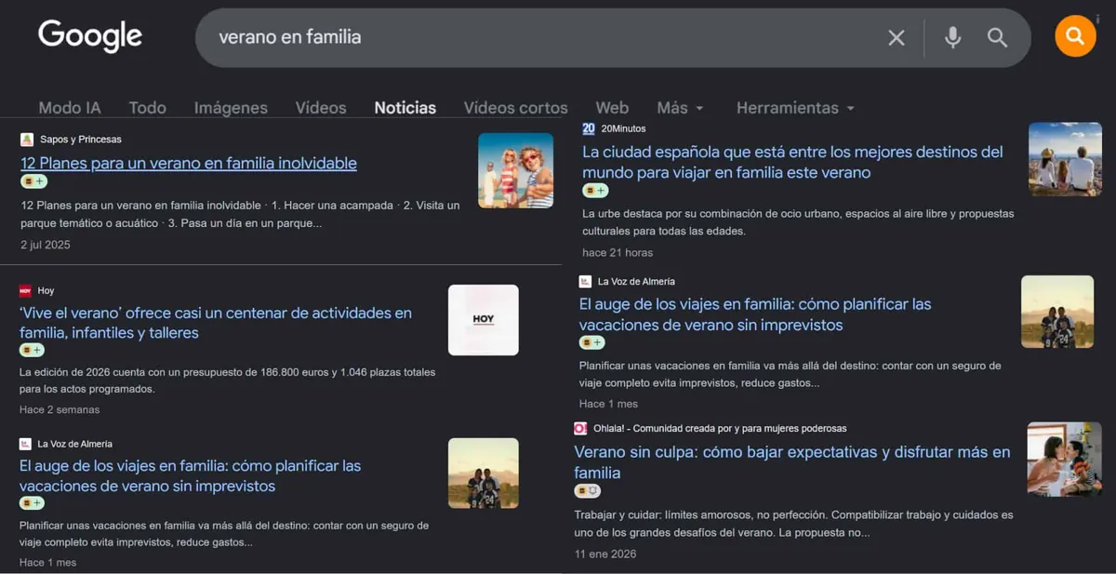Click the badge under 'Vive el verano' headline
1116x574 pixels.
click(31, 351)
